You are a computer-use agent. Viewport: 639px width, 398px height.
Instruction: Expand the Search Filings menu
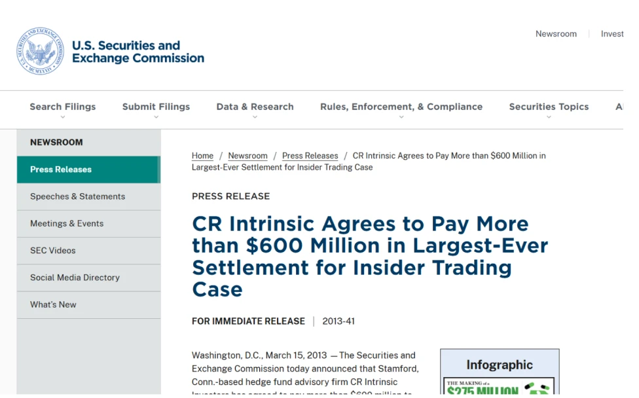(x=63, y=107)
